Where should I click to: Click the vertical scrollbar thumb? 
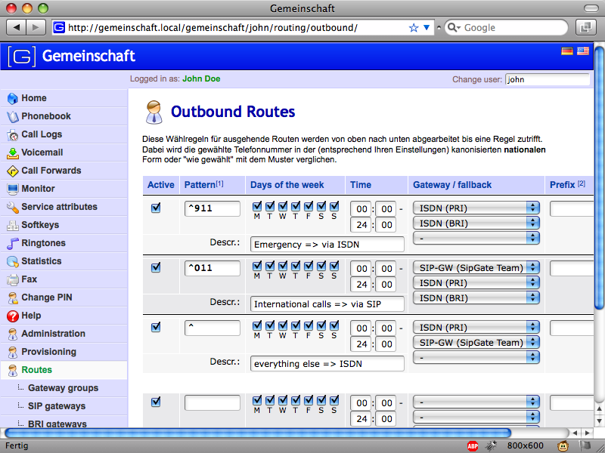599,177
